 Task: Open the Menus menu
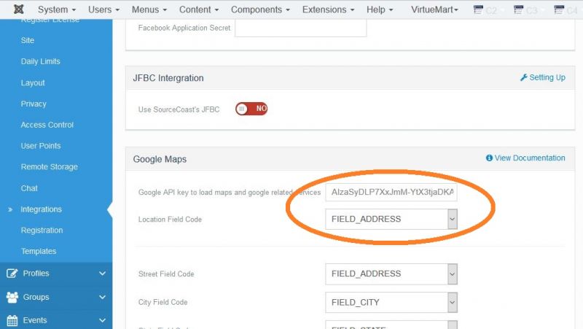[149, 9]
